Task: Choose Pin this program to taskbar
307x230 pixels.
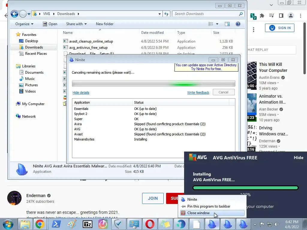Action: tap(212, 206)
